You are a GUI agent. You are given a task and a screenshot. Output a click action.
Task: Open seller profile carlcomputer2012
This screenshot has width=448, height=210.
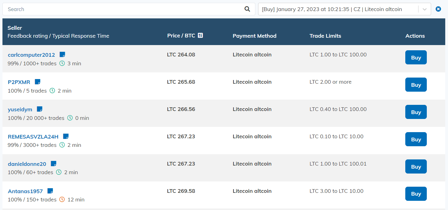[x=31, y=55]
